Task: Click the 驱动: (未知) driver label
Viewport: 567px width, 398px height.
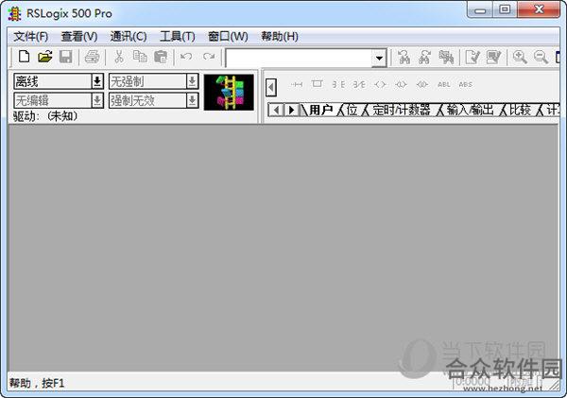Action: tap(45, 116)
